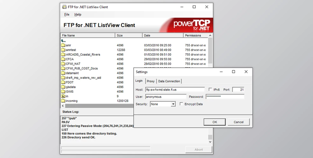Select the gisdata folder icon

coord(63,87)
